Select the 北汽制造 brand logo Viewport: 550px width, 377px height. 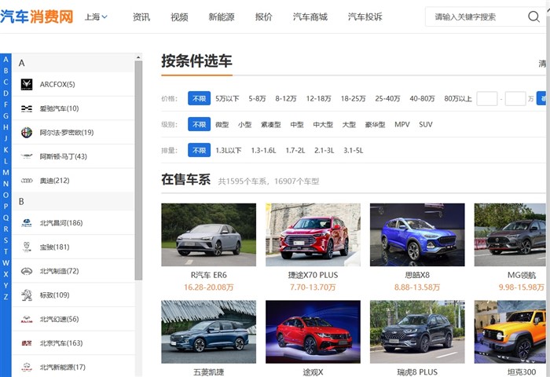click(27, 271)
